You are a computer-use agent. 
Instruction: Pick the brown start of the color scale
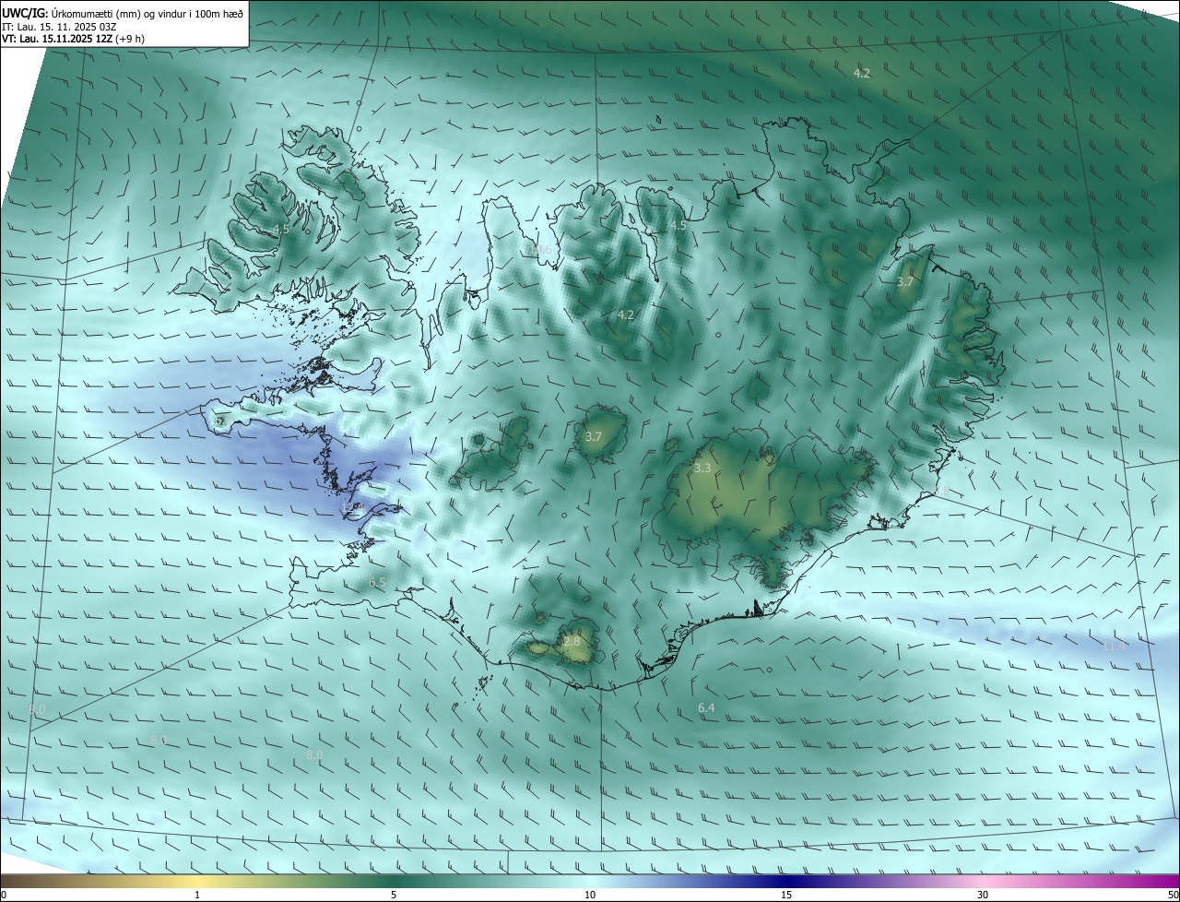click(9, 881)
